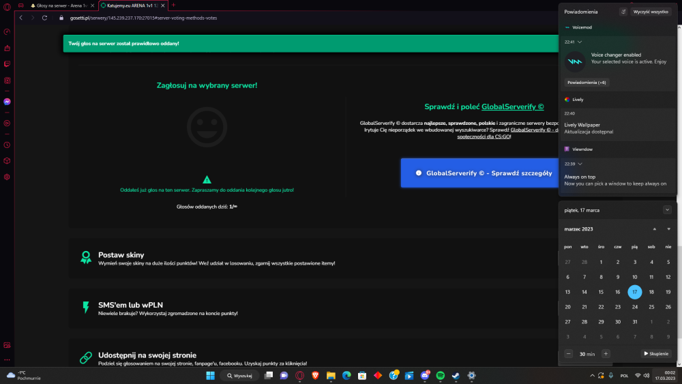The image size is (682, 384).
Task: Show more Voicemod notifications (+6)
Action: (x=587, y=83)
